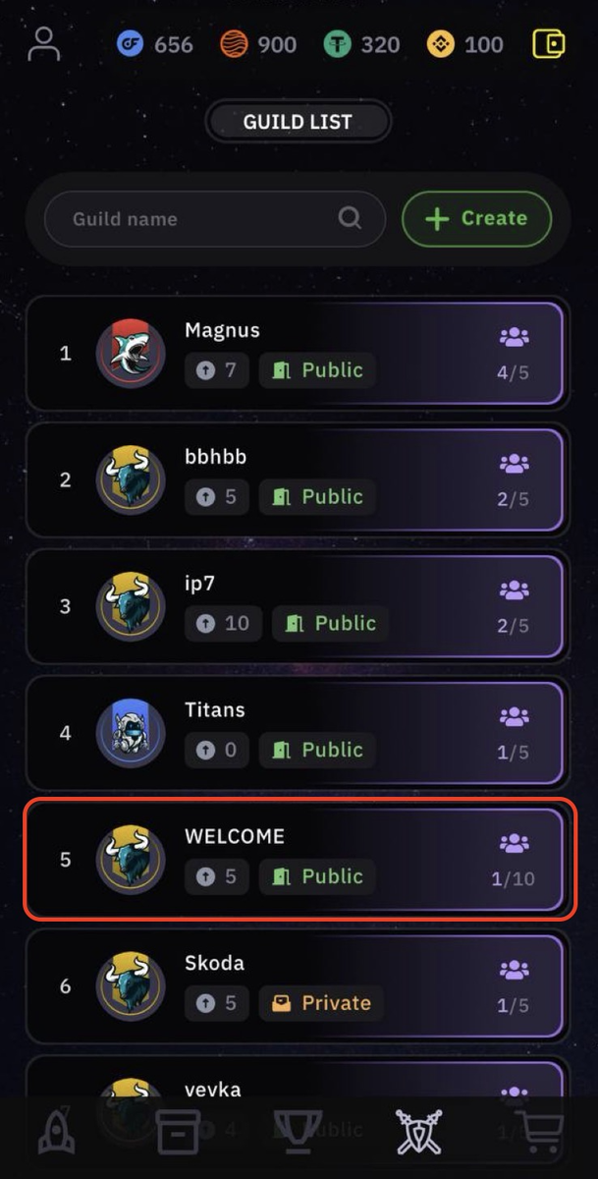Select the rocket icon in bottom navigation
598x1179 pixels.
point(55,1132)
